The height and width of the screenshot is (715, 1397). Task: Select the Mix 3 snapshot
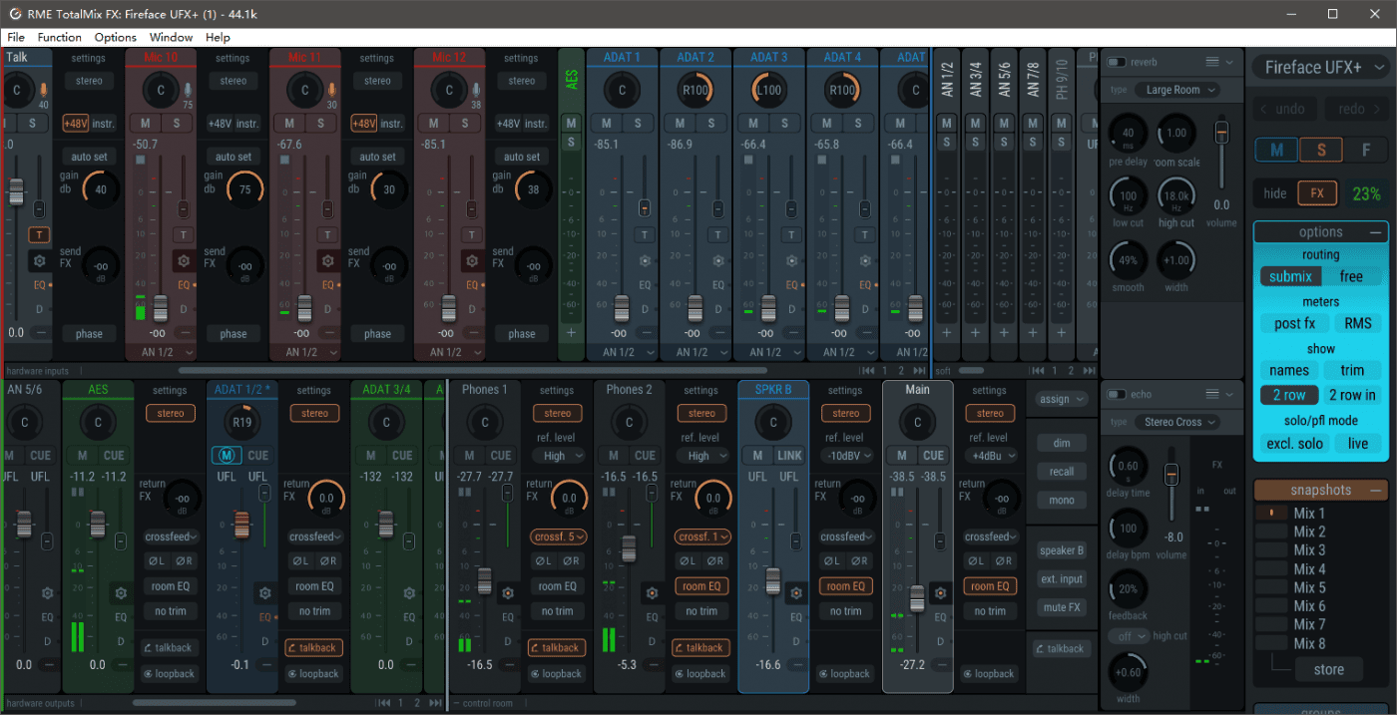[x=1308, y=549]
